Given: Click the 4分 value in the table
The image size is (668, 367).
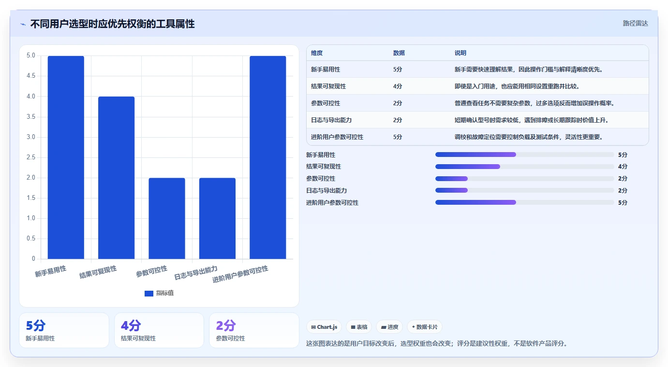Looking at the screenshot, I should (398, 86).
